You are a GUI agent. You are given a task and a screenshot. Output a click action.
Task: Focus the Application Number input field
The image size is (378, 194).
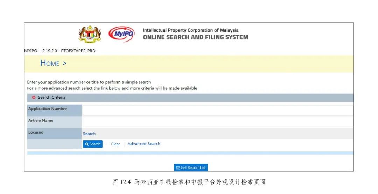(218, 110)
